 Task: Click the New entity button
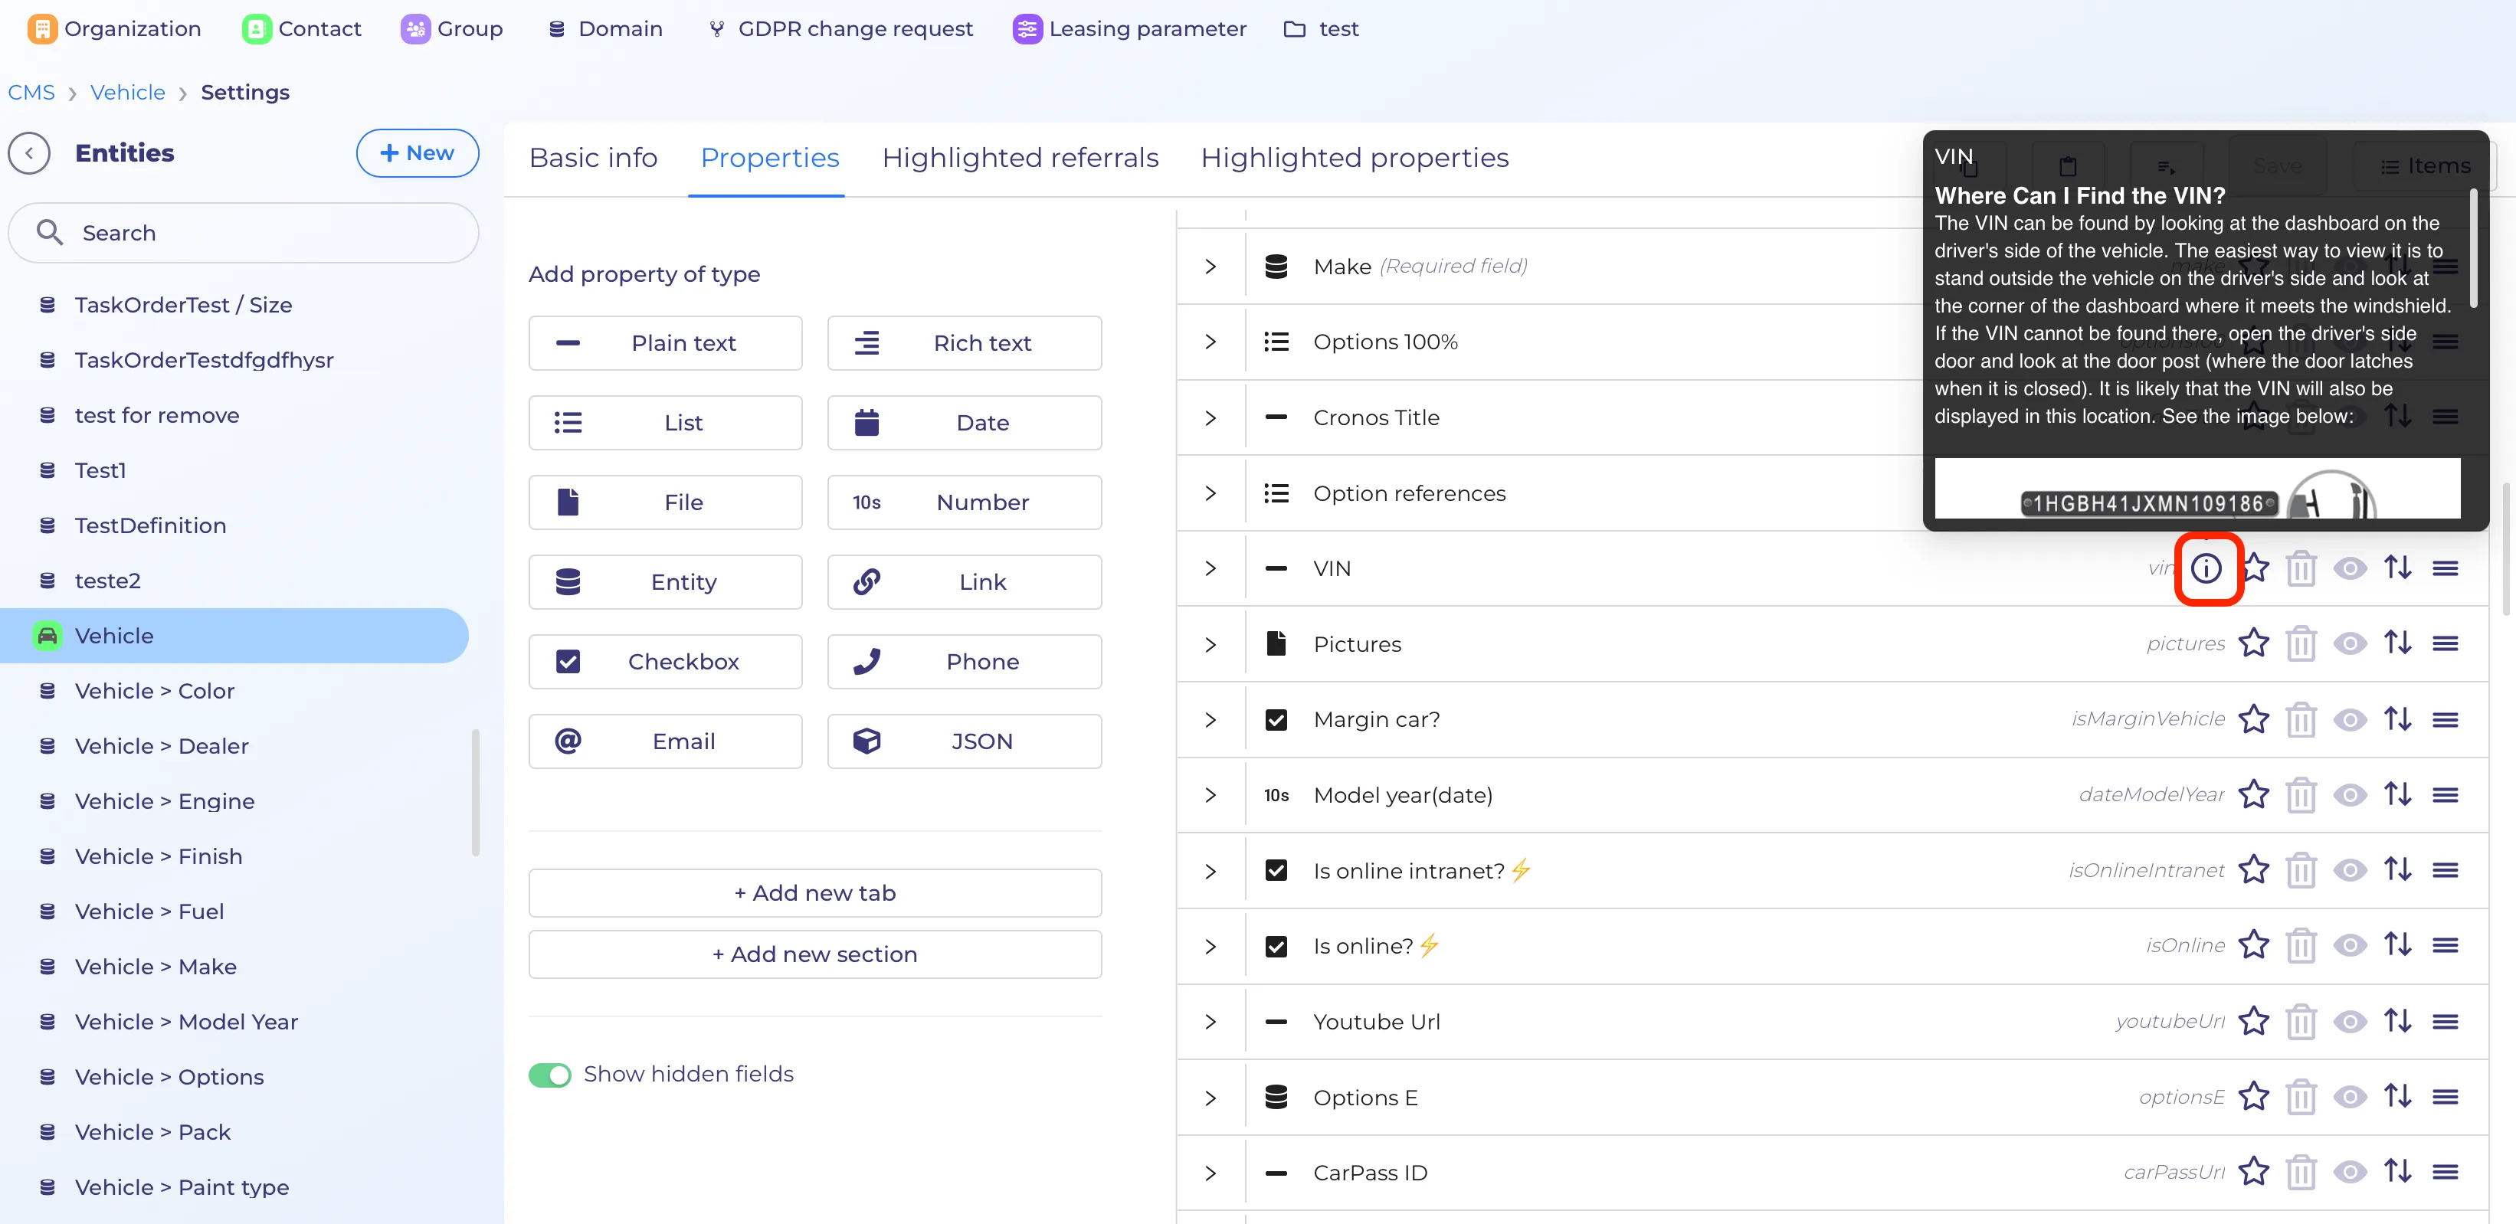click(417, 153)
